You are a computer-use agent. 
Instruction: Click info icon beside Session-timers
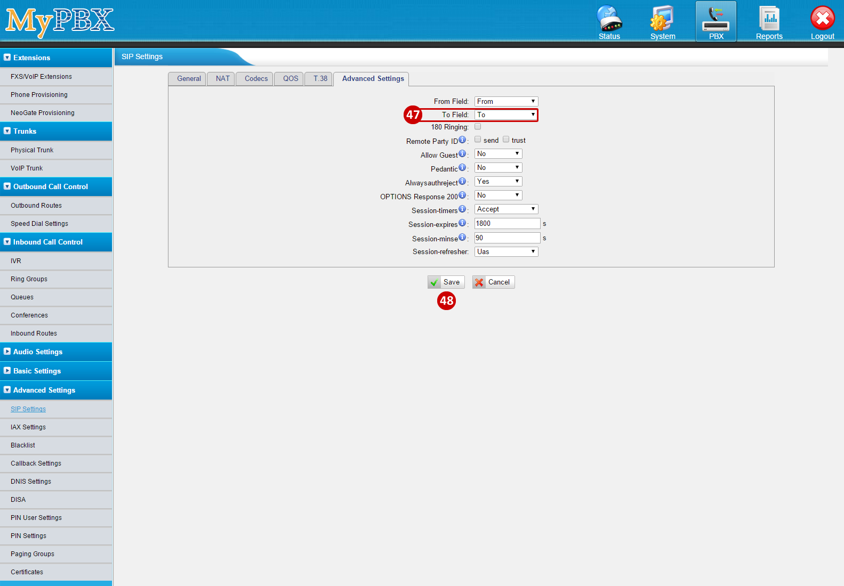[462, 209]
